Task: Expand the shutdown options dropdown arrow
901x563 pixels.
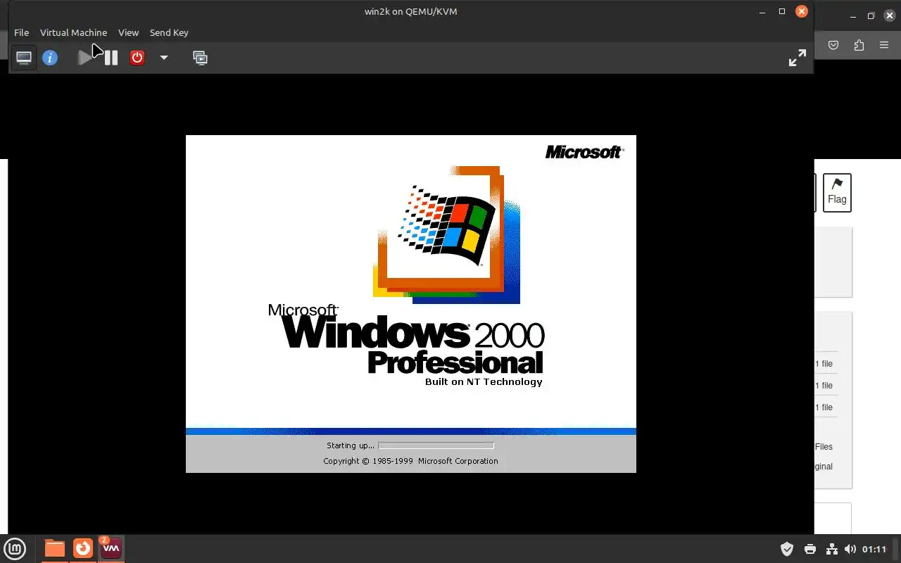Action: [164, 58]
